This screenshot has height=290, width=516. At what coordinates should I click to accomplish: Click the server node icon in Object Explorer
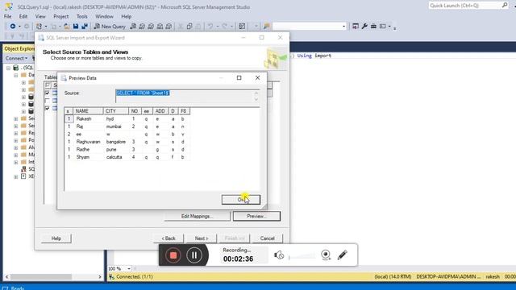tap(15, 68)
